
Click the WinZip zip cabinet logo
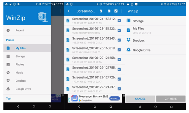(43, 17)
